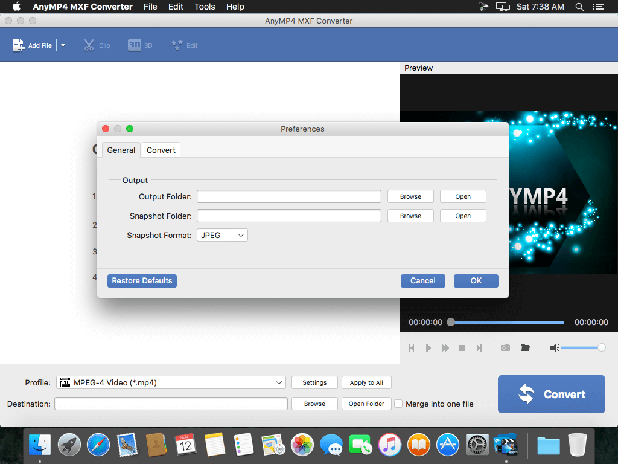Take a snapshot with the camera icon
The width and height of the screenshot is (618, 464).
pyautogui.click(x=505, y=347)
